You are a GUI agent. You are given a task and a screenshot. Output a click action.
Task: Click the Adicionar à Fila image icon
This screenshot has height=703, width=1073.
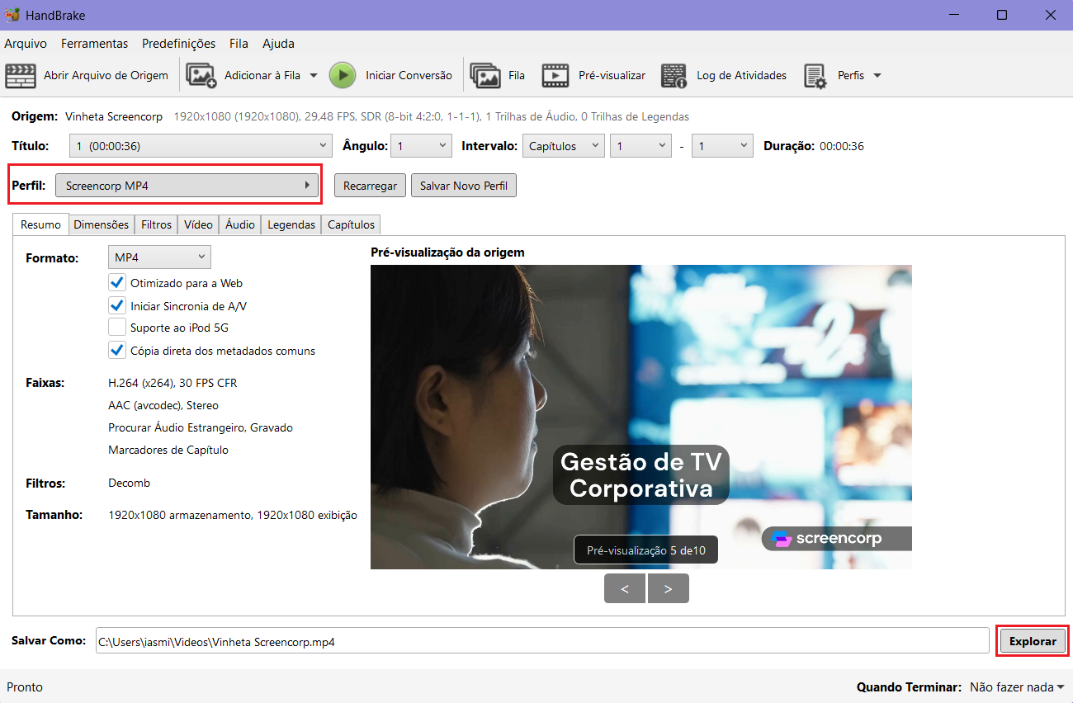click(201, 76)
